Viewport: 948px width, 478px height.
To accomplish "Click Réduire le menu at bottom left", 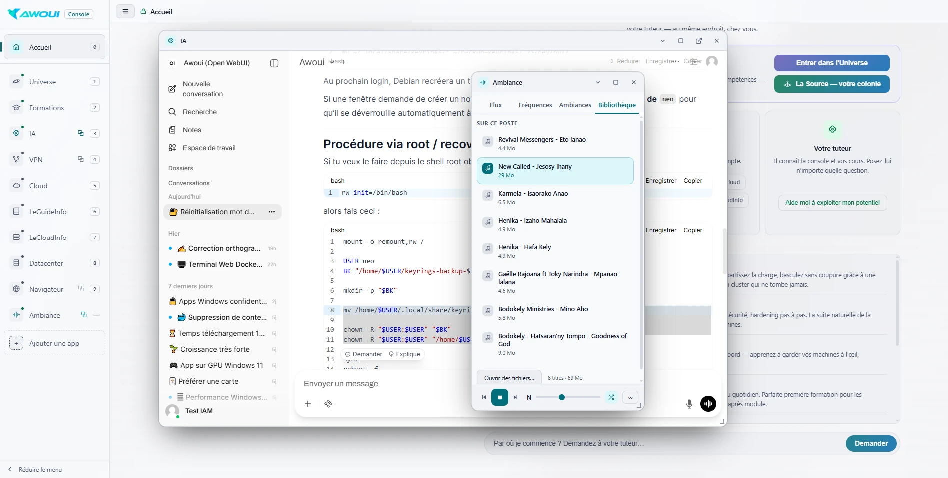I will click(x=35, y=470).
